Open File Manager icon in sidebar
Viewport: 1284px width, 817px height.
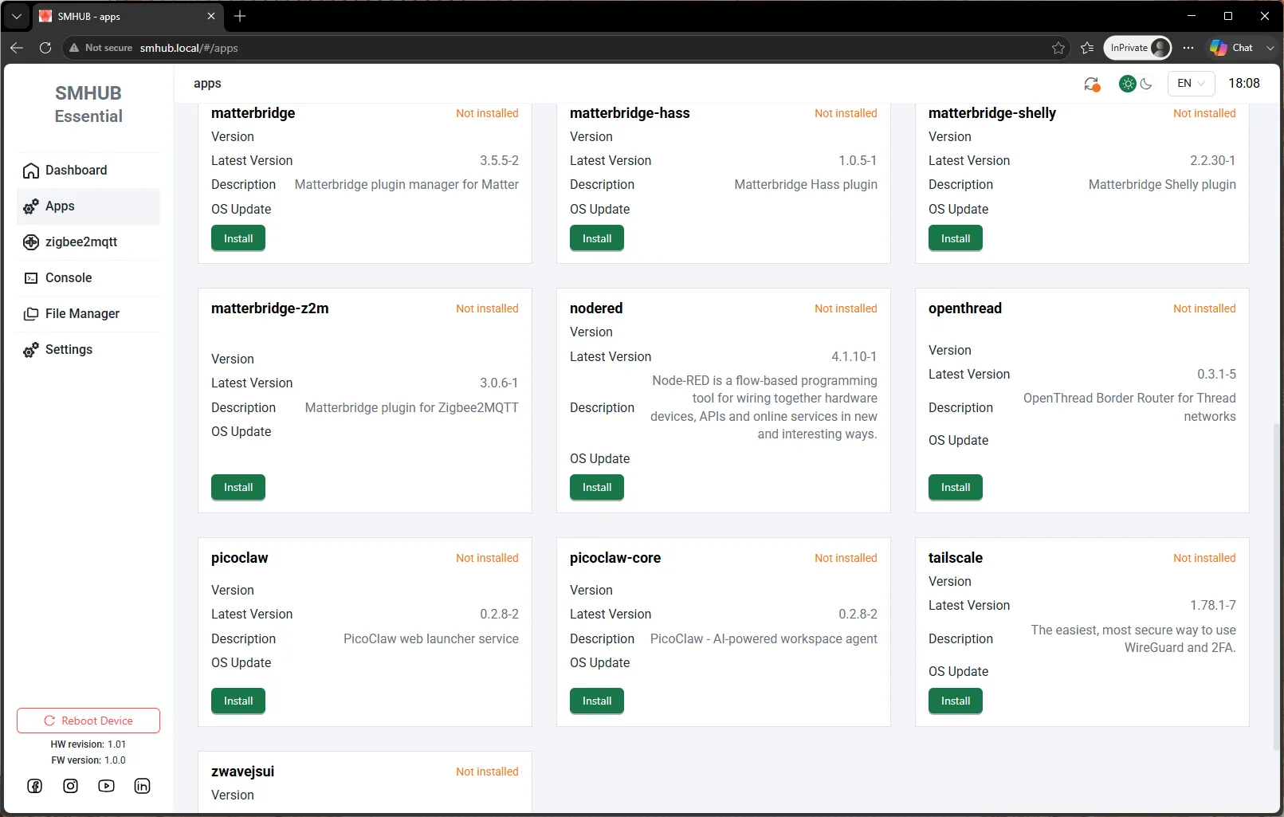coord(31,314)
